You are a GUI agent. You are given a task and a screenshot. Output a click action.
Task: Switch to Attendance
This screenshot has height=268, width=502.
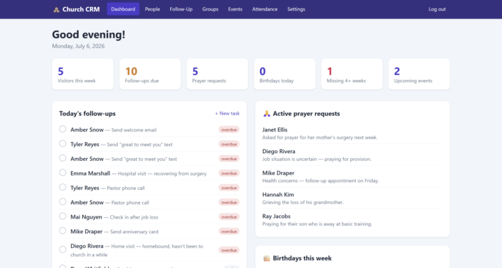[x=265, y=9]
